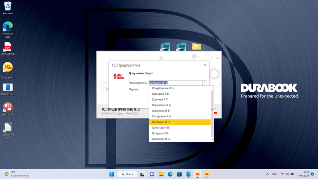Image resolution: width=318 pixels, height=179 pixels.
Task: Open the notification badge in the tray
Action: pos(312,174)
